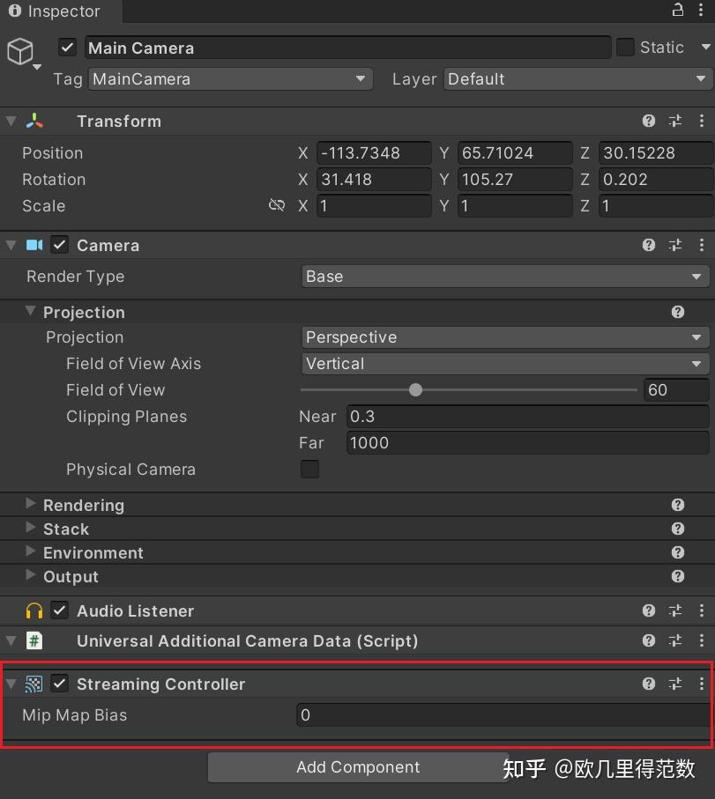Image resolution: width=715 pixels, height=799 pixels.
Task: Toggle the Main Camera active checkbox
Action: tap(67, 48)
